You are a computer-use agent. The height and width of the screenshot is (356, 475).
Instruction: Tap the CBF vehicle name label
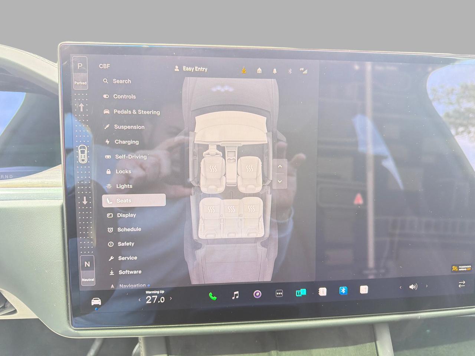(x=104, y=66)
